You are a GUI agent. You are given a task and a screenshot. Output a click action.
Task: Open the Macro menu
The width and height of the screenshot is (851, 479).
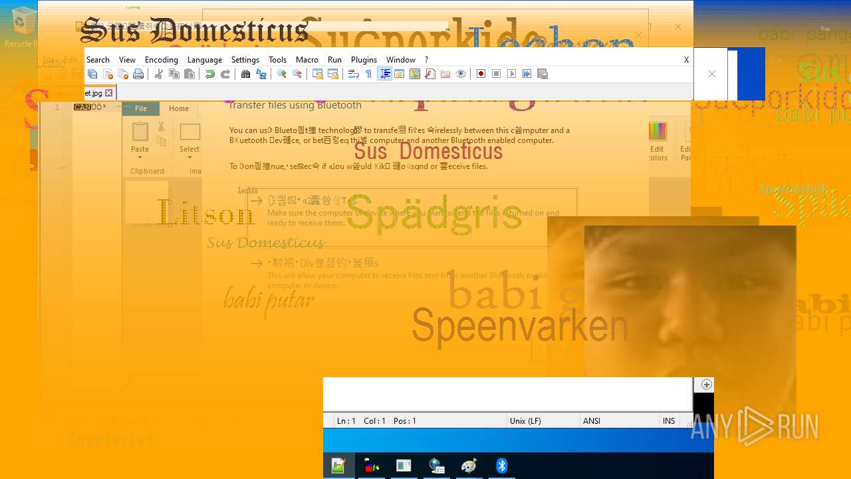(x=307, y=60)
